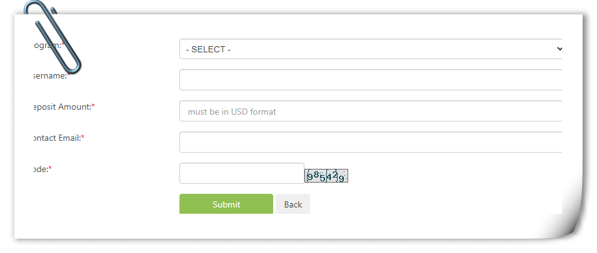The image size is (597, 253).
Task: Click the red asterisk beside Code label
Action: point(50,168)
